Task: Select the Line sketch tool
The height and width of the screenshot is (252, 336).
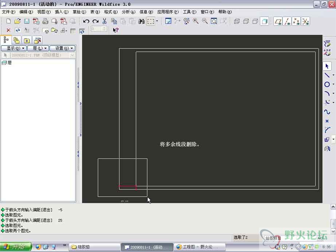Action: coord(327,75)
